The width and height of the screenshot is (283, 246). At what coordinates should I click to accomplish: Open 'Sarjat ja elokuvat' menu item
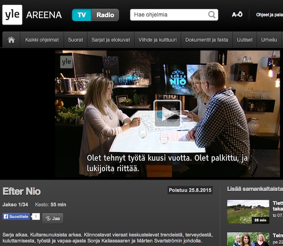[x=111, y=40]
